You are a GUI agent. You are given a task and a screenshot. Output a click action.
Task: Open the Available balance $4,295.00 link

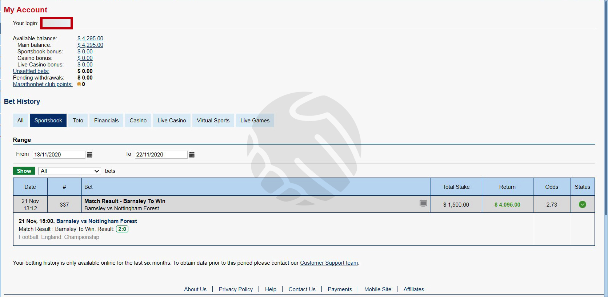tap(90, 38)
